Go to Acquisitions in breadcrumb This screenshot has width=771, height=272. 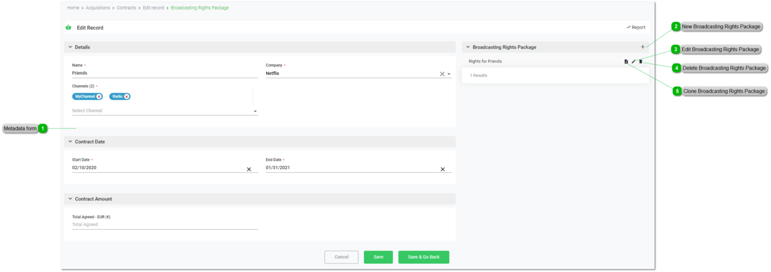98,8
